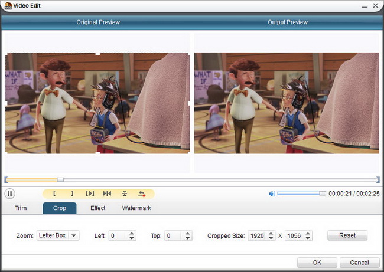Set trim start point bracket icon
This screenshot has height=272, width=384.
pos(54,194)
